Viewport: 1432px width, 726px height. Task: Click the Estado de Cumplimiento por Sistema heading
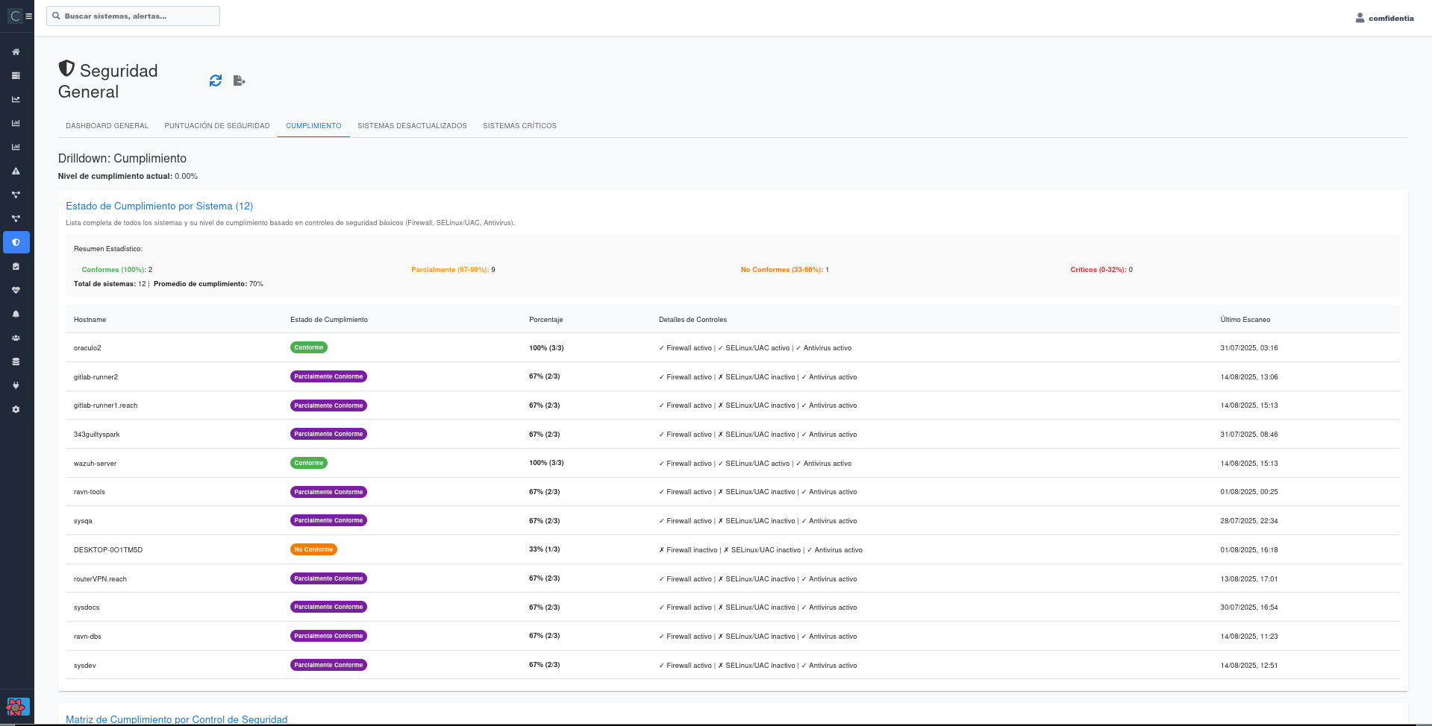click(x=159, y=206)
